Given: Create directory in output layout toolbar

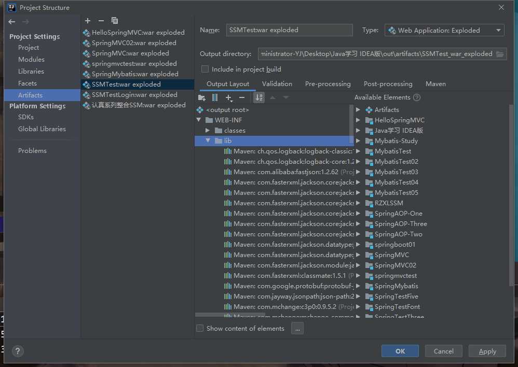Looking at the screenshot, I should tap(201, 97).
